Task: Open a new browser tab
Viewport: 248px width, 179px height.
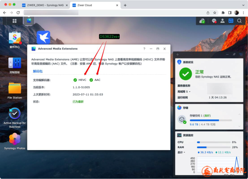Action: 125,5
